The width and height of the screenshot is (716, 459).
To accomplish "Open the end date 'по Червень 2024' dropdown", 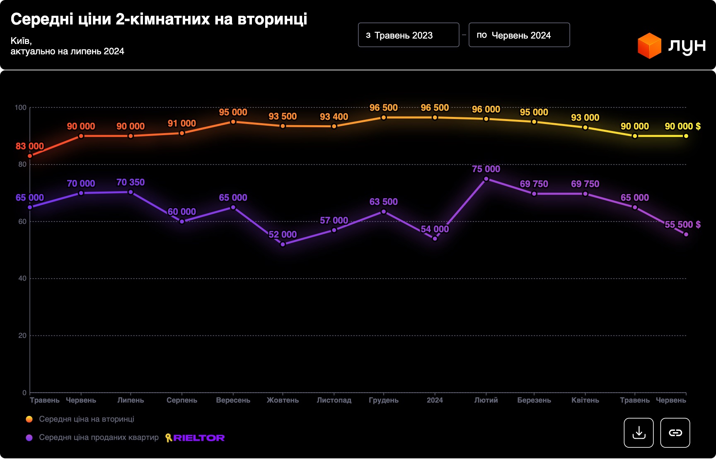I will point(519,35).
